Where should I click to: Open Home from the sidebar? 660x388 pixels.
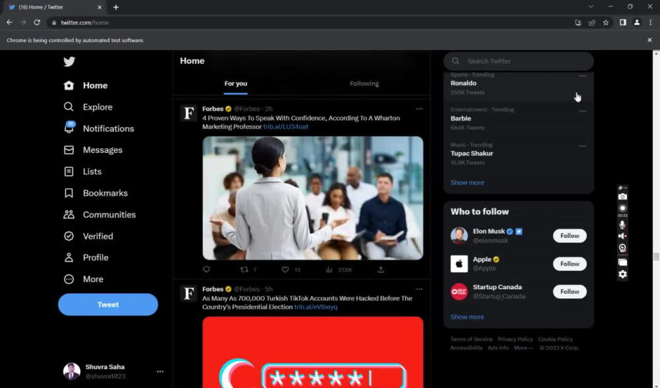pos(86,86)
